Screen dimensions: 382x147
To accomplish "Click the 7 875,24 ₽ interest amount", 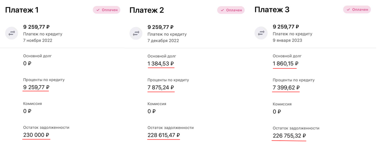I will (161, 87).
